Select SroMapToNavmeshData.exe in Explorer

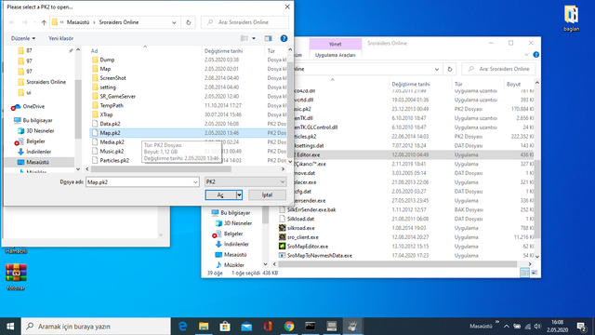pos(320,255)
